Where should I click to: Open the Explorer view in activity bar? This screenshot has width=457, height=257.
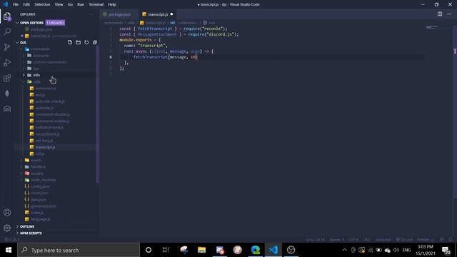coord(7,16)
